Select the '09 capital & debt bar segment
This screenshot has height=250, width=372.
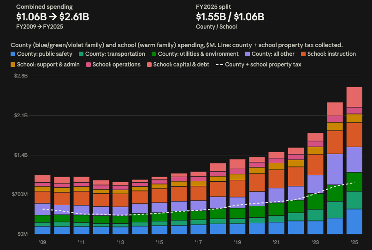42,179
